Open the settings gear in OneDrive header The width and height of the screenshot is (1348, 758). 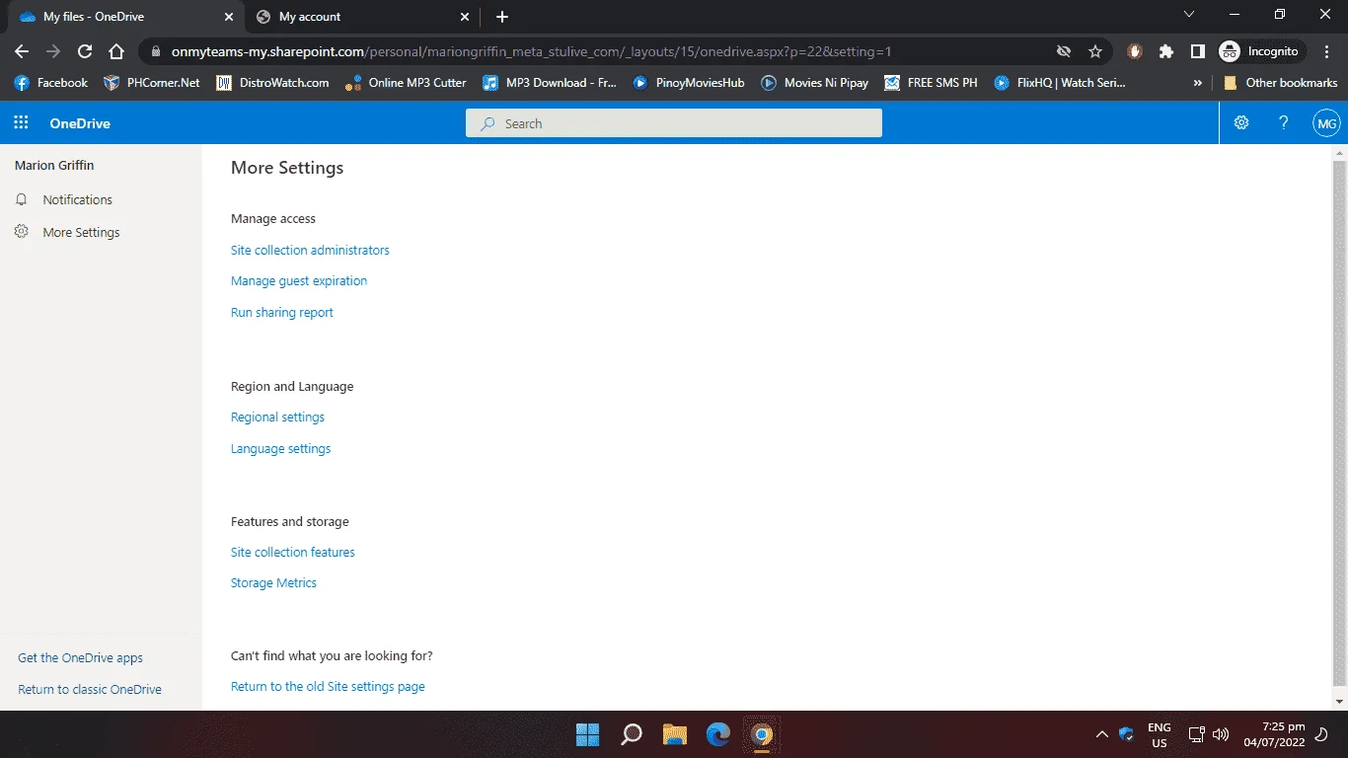click(x=1241, y=123)
